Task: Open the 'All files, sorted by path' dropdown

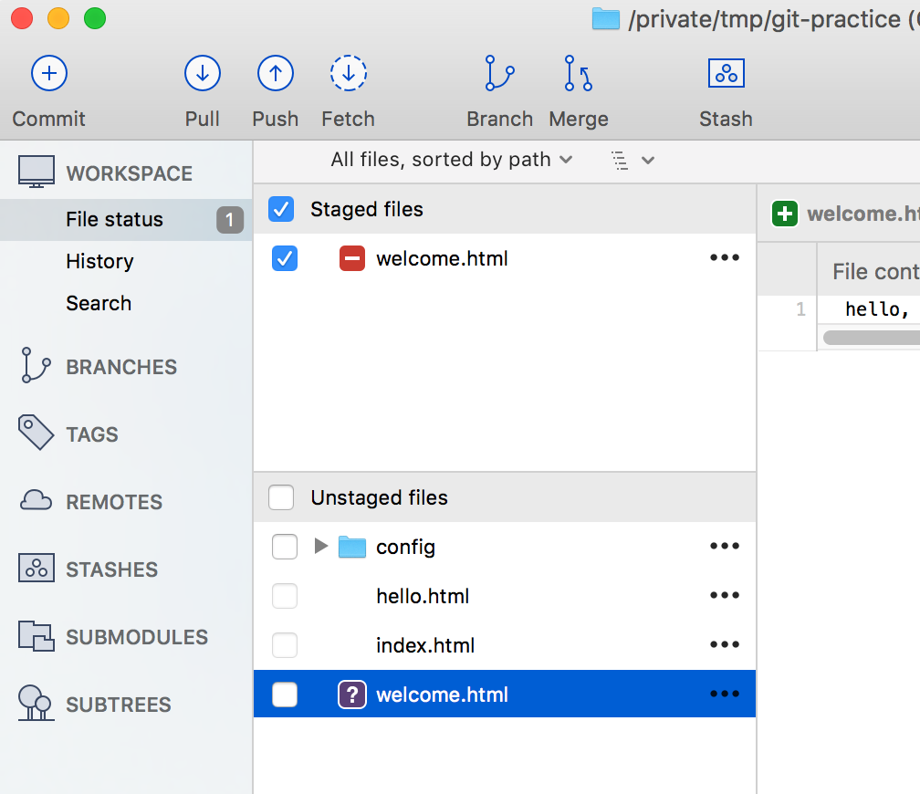Action: tap(452, 159)
